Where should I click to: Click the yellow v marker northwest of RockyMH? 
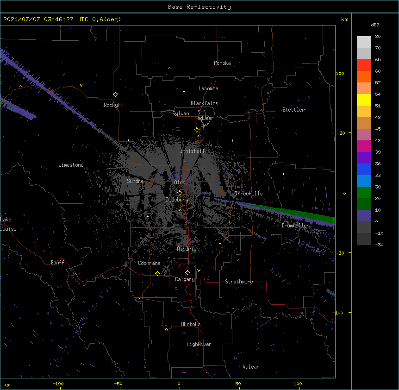click(x=81, y=85)
